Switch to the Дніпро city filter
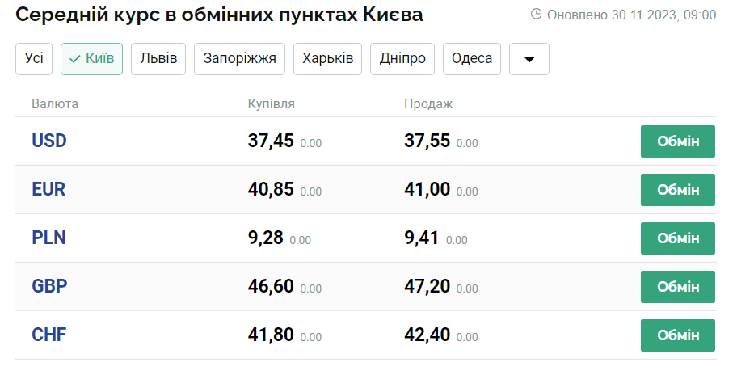The height and width of the screenshot is (375, 737). pos(402,59)
